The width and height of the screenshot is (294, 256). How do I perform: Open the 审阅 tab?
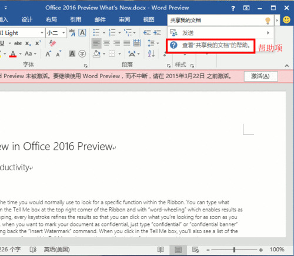(125, 19)
